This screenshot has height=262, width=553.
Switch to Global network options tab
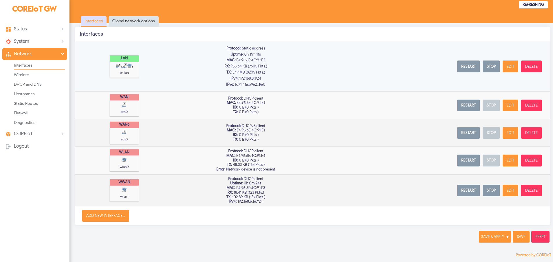(x=133, y=21)
